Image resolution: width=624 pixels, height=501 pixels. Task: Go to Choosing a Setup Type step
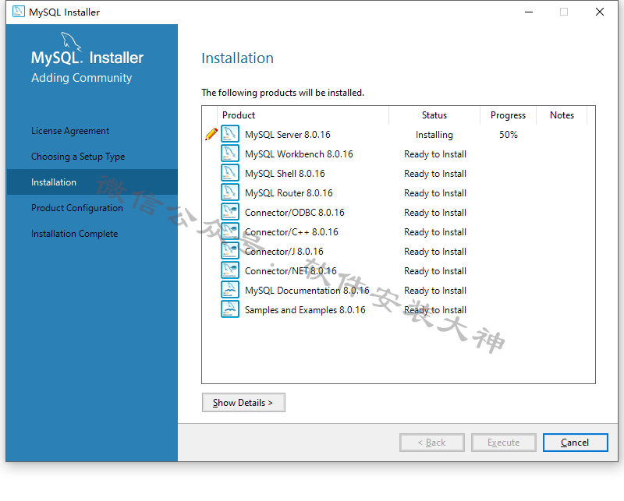tap(78, 157)
